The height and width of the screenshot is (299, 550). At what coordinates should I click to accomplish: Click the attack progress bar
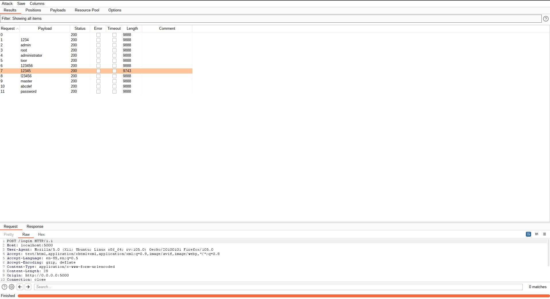[283, 296]
